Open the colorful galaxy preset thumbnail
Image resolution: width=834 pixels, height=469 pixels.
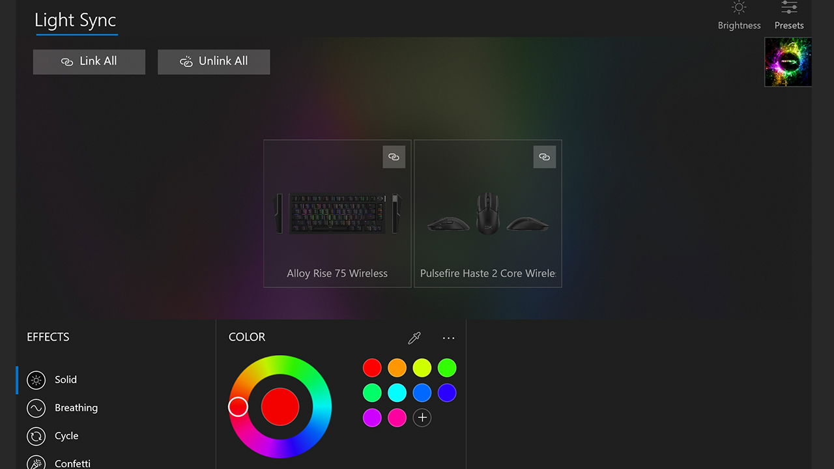(788, 62)
